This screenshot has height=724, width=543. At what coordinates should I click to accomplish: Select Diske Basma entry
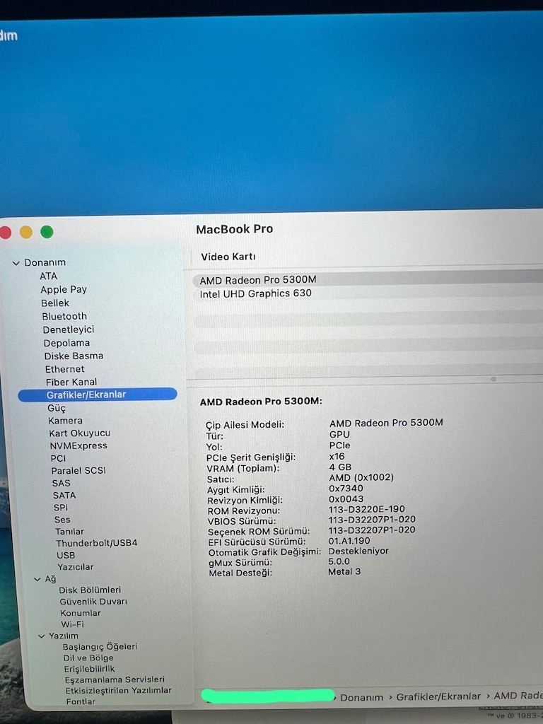point(74,356)
